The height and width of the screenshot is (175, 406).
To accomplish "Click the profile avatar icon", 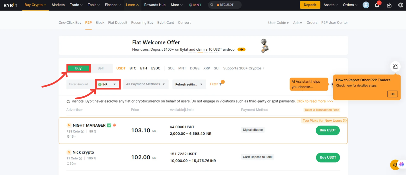I will tap(366, 5).
